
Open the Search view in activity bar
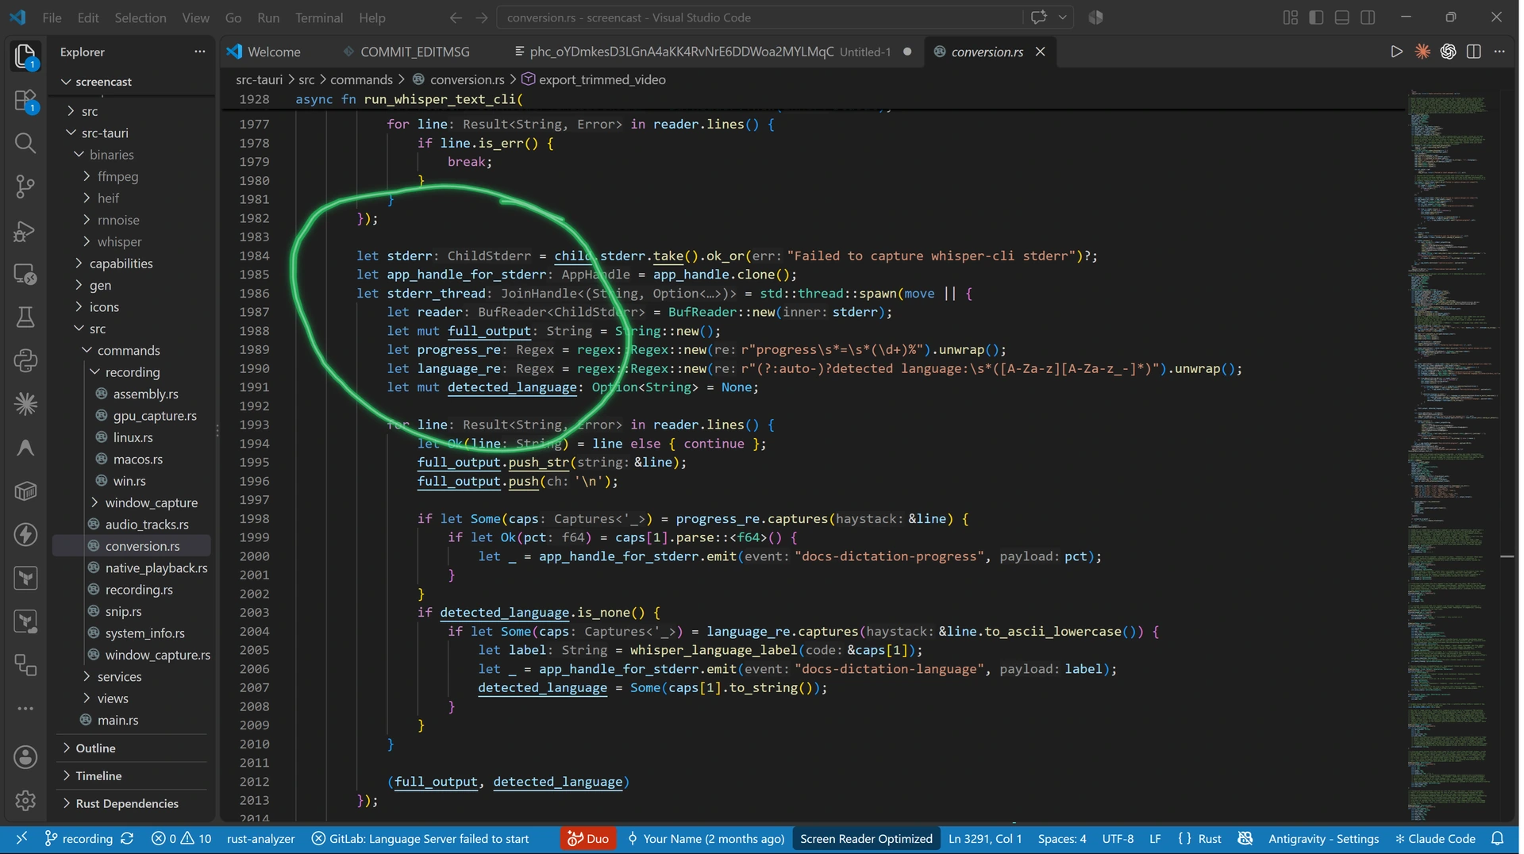(25, 143)
